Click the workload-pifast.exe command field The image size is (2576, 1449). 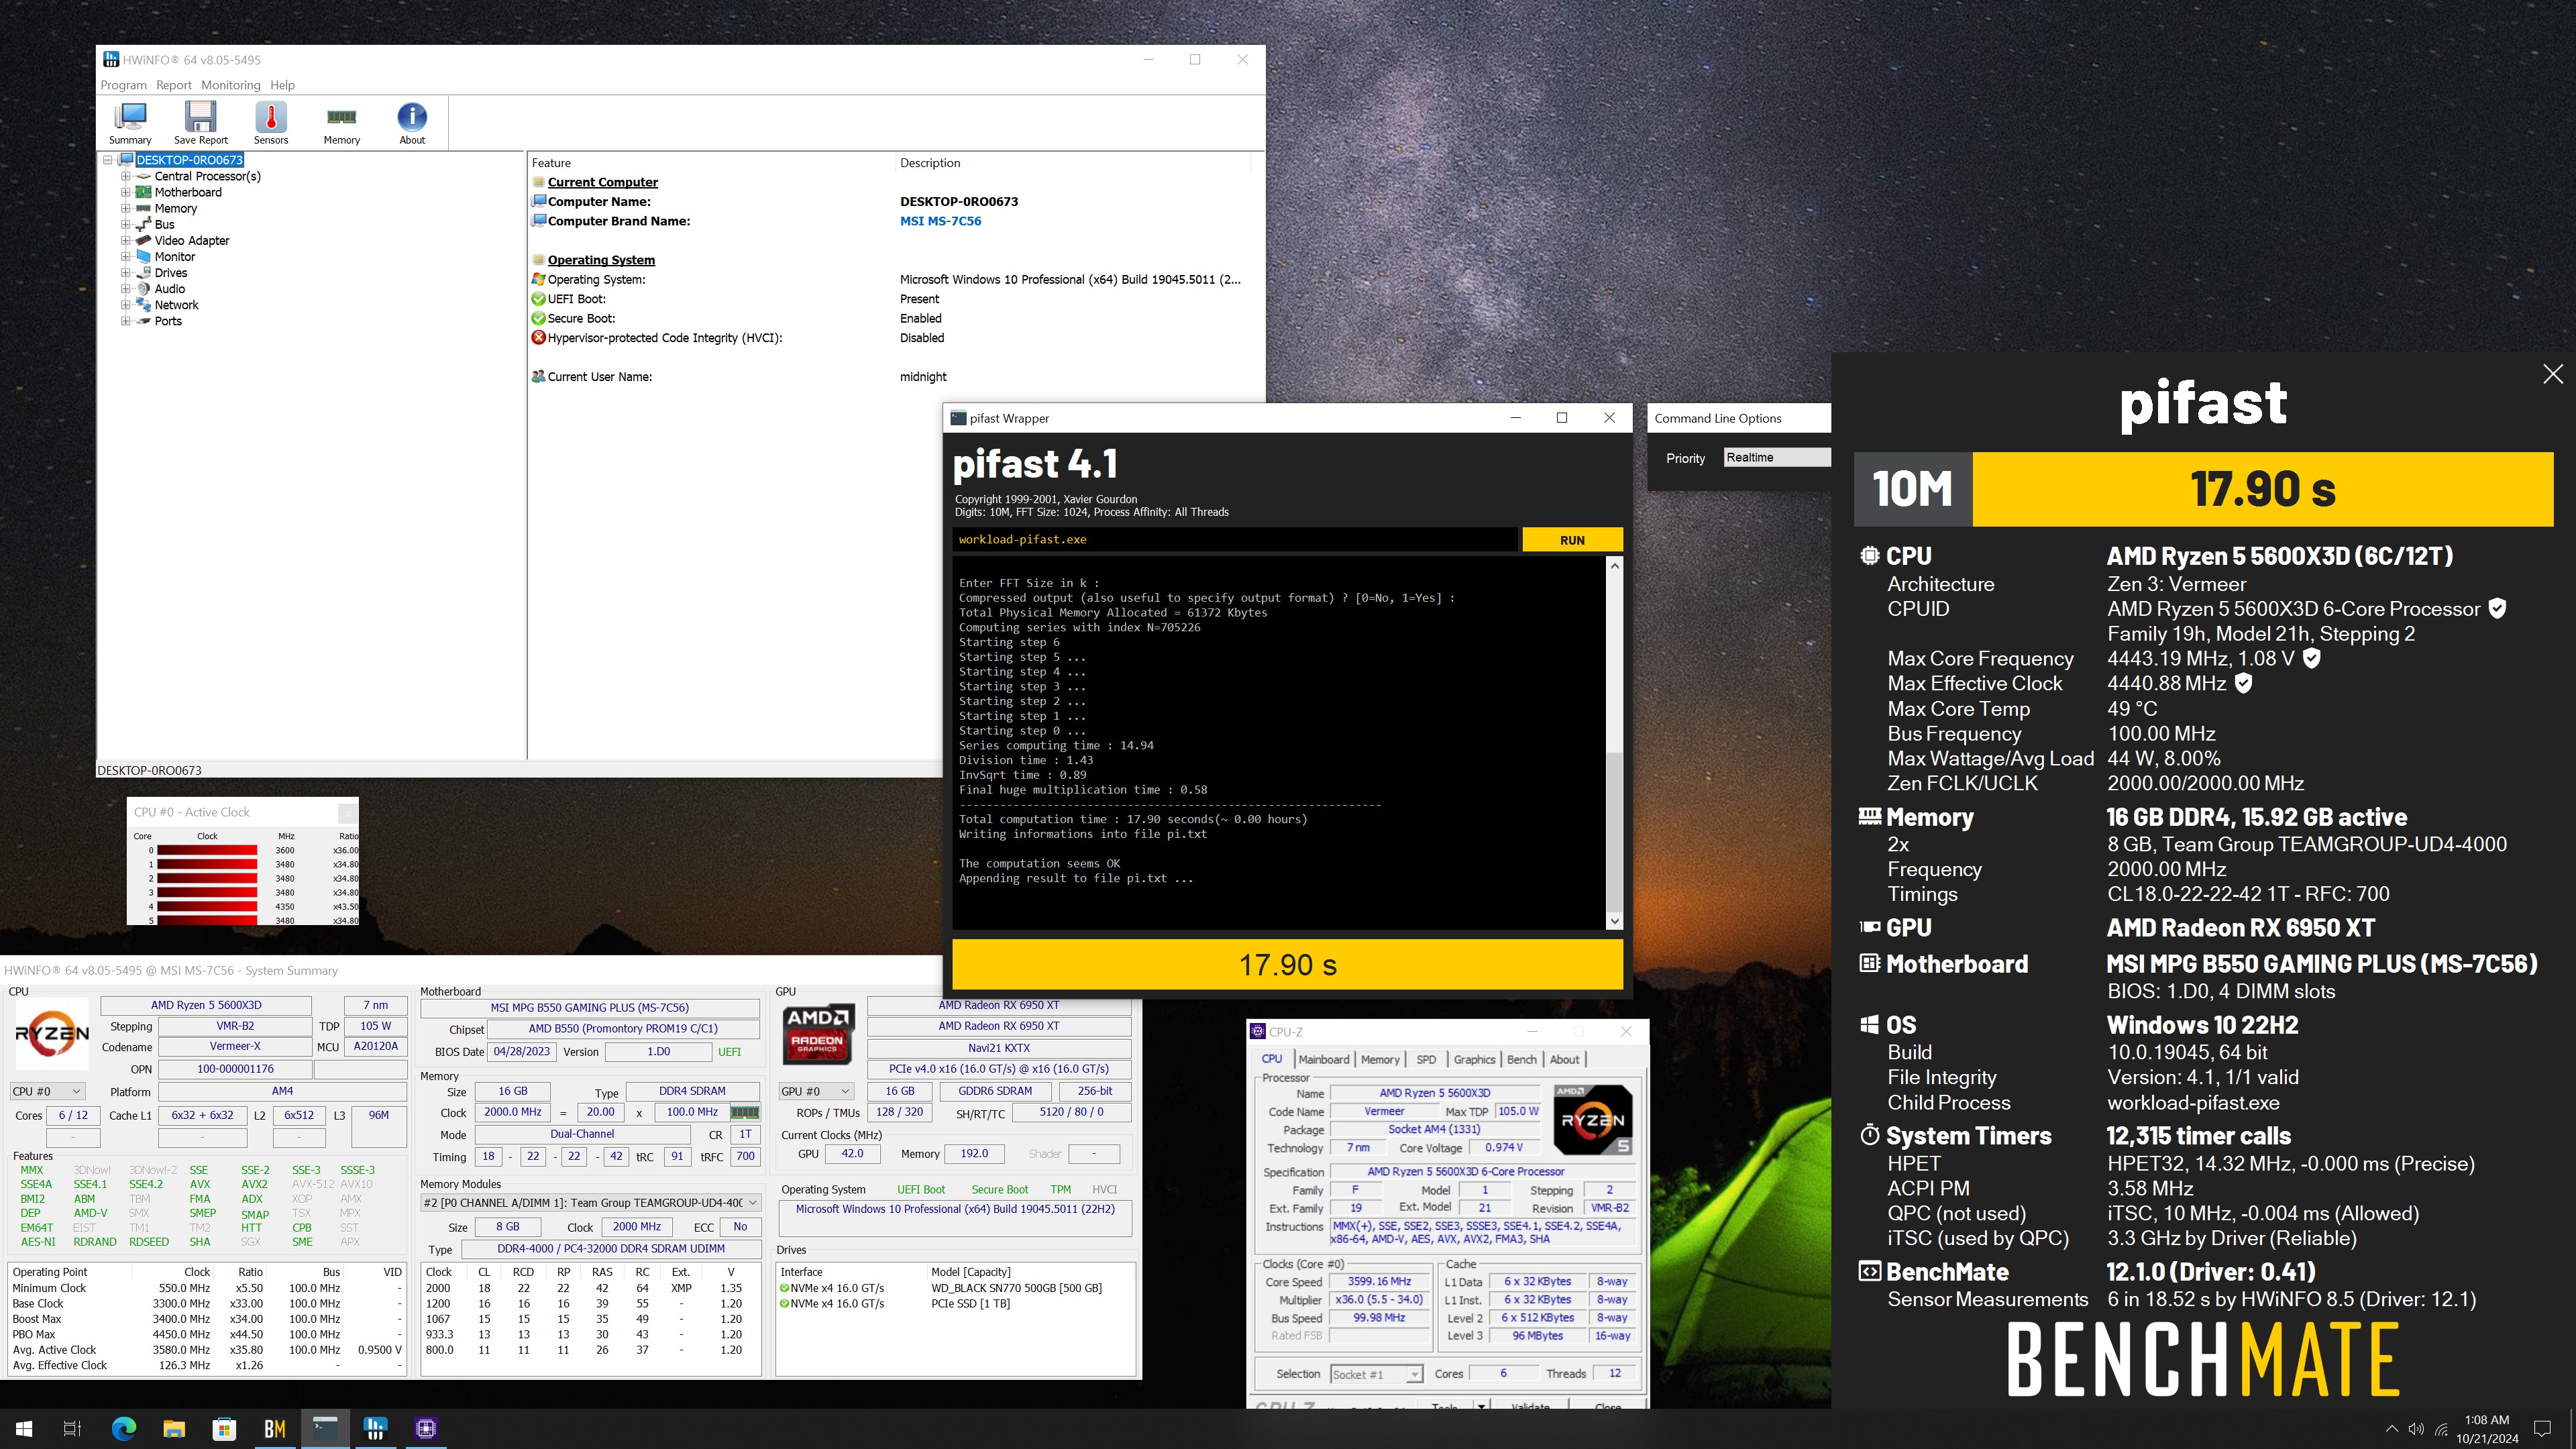tap(1234, 540)
